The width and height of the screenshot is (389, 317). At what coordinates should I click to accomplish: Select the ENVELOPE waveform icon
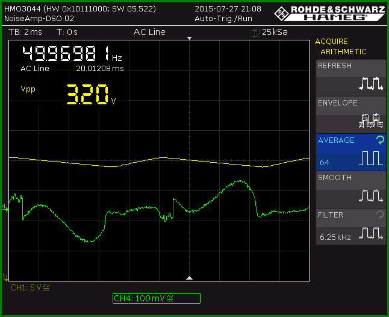tap(371, 121)
